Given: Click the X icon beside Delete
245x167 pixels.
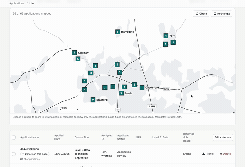Looking at the screenshot, I should 221,154.
